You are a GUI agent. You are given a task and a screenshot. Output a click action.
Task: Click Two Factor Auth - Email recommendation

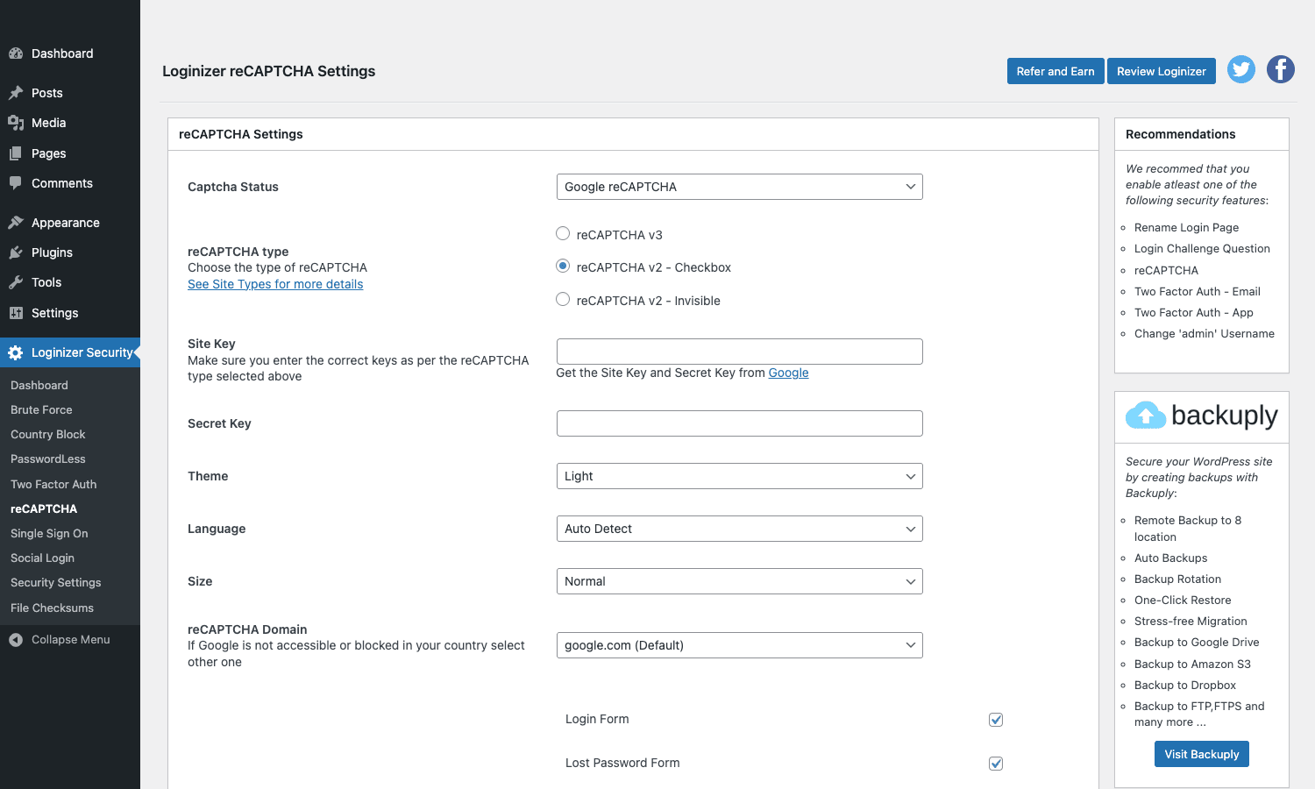click(x=1198, y=291)
